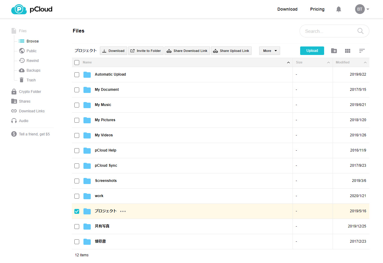Click the 共有写真 folder icon
Viewport: 383px width, 263px height.
pos(87,226)
